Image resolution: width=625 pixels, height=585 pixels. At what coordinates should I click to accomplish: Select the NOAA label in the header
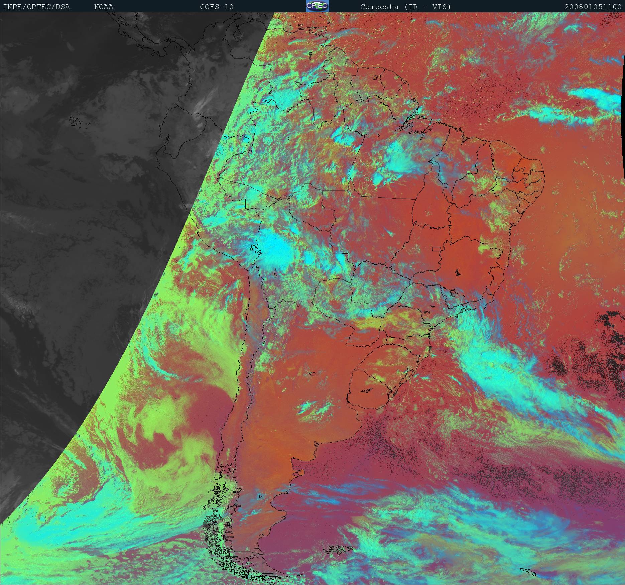coord(104,7)
